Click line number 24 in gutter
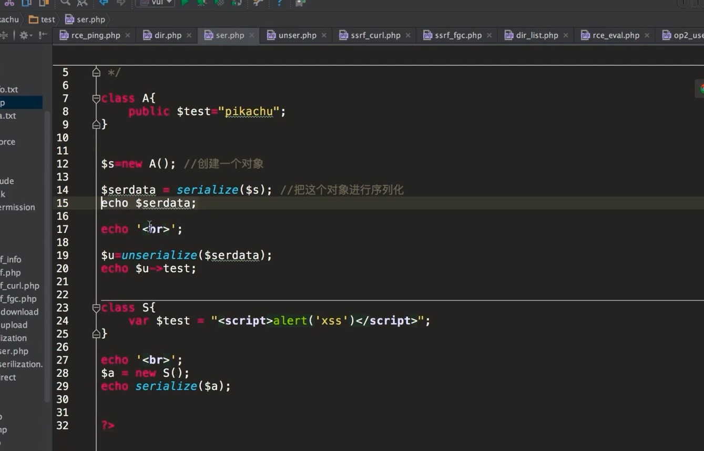The height and width of the screenshot is (451, 704). pyautogui.click(x=62, y=321)
